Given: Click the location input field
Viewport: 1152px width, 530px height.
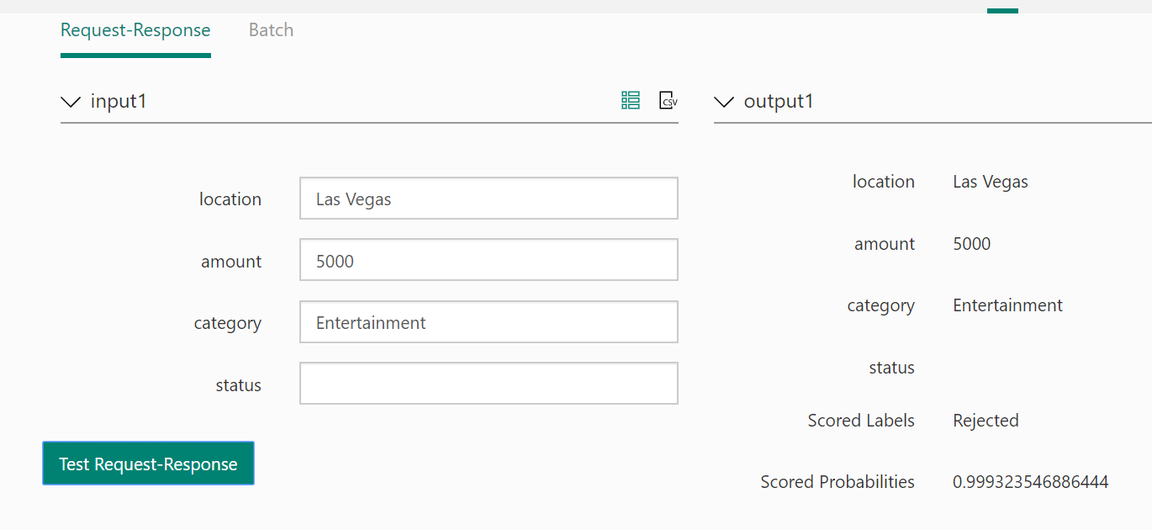Looking at the screenshot, I should 488,199.
